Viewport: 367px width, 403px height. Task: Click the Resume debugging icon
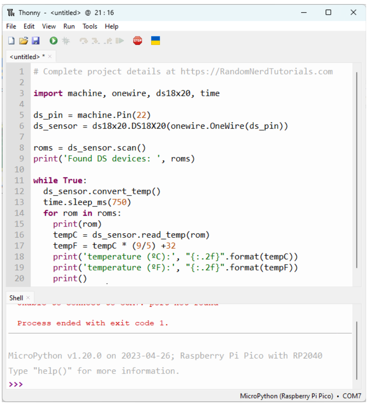(x=120, y=41)
